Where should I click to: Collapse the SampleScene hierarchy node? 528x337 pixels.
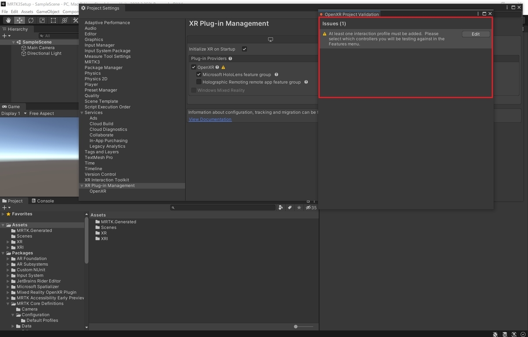click(x=14, y=42)
